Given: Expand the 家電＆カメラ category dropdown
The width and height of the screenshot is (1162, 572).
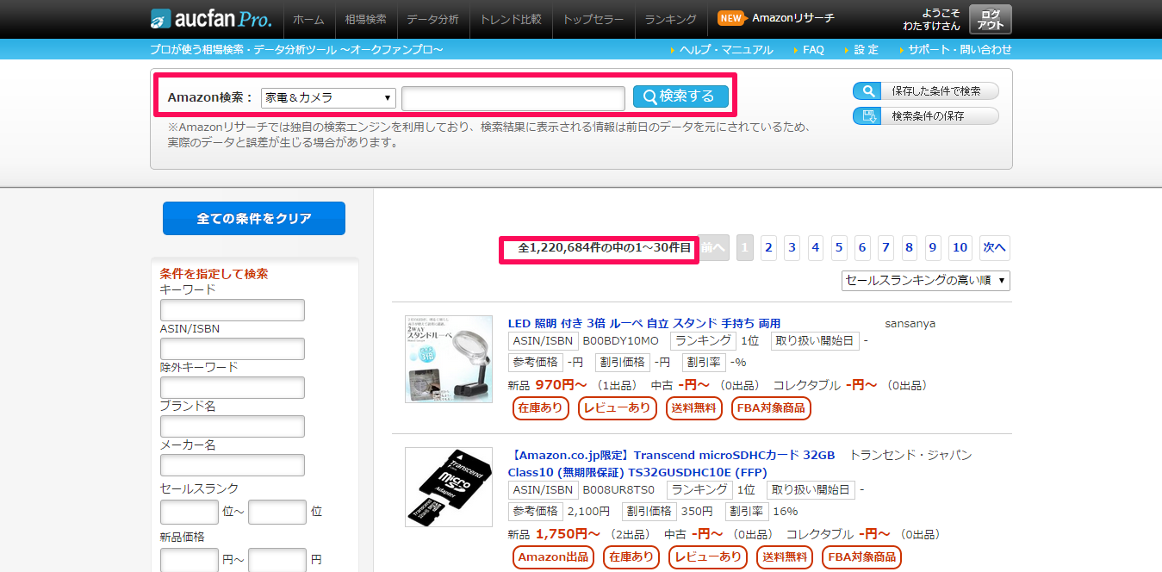Looking at the screenshot, I should [x=328, y=98].
